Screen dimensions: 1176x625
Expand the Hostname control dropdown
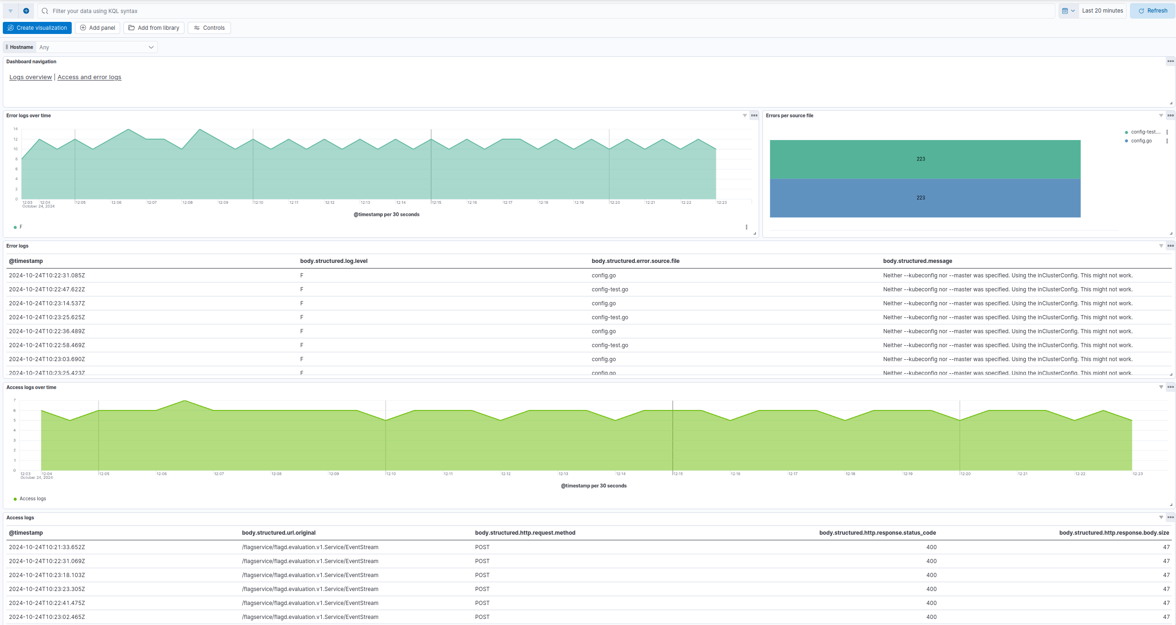pyautogui.click(x=96, y=47)
